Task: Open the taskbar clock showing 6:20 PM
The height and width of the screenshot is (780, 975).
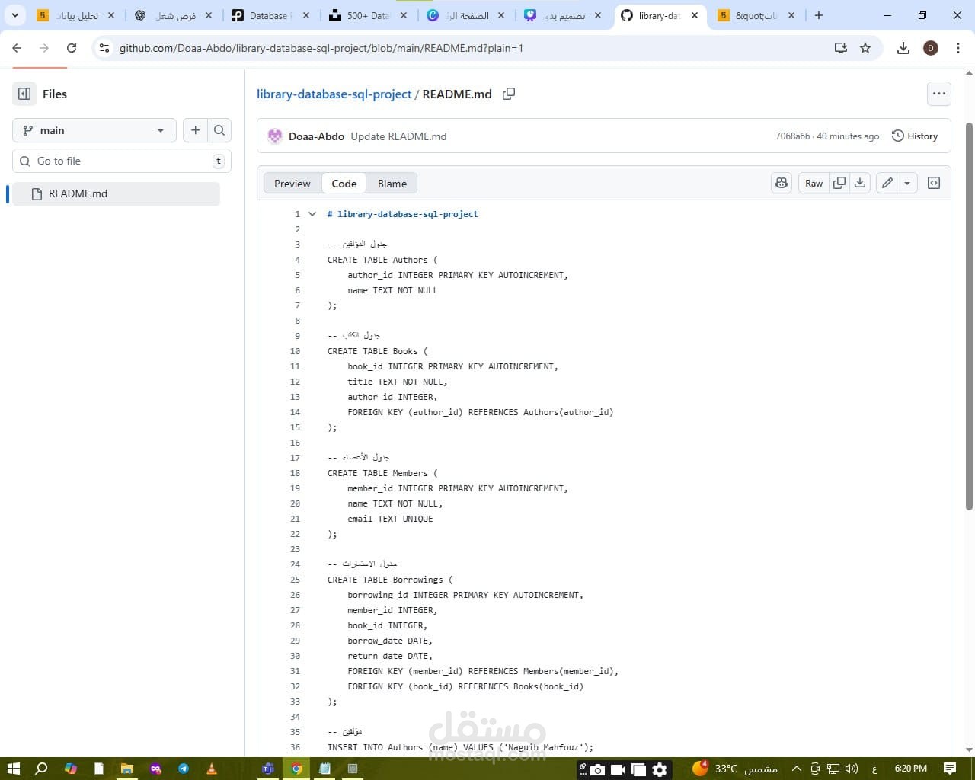Action: pyautogui.click(x=911, y=769)
